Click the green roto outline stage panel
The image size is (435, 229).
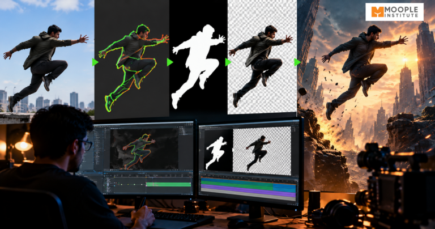point(132,58)
